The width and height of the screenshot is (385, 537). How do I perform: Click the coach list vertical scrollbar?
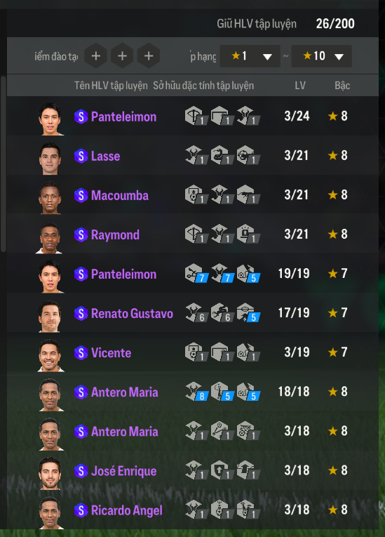click(x=3, y=164)
